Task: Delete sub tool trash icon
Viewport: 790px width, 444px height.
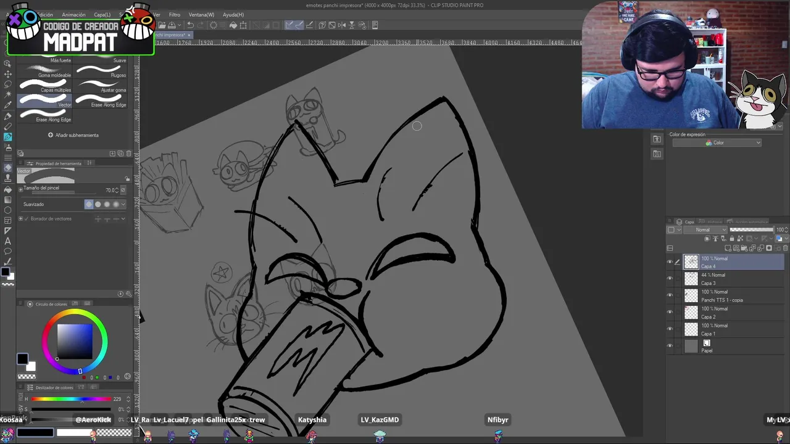Action: 128,154
